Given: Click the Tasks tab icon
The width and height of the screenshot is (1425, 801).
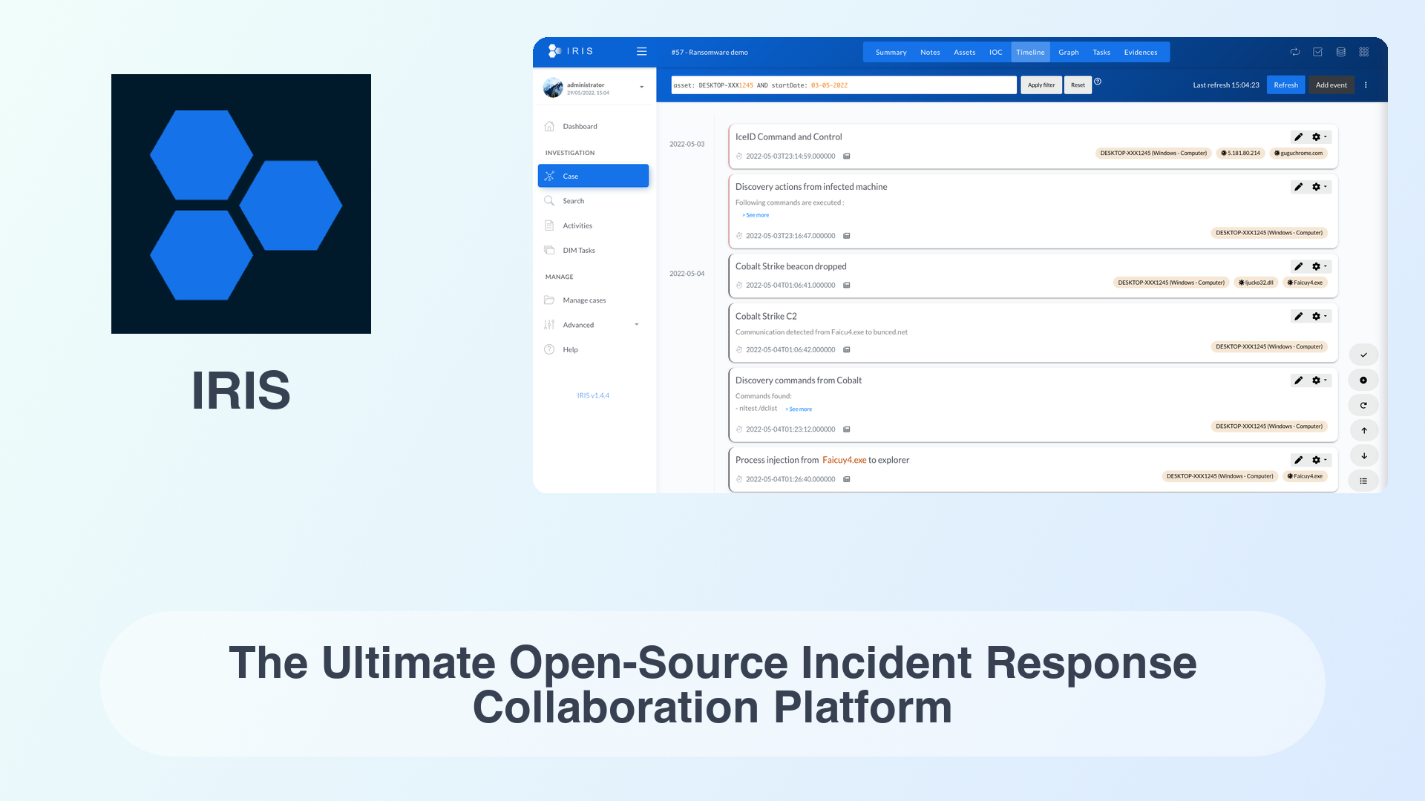Looking at the screenshot, I should 1101,52.
